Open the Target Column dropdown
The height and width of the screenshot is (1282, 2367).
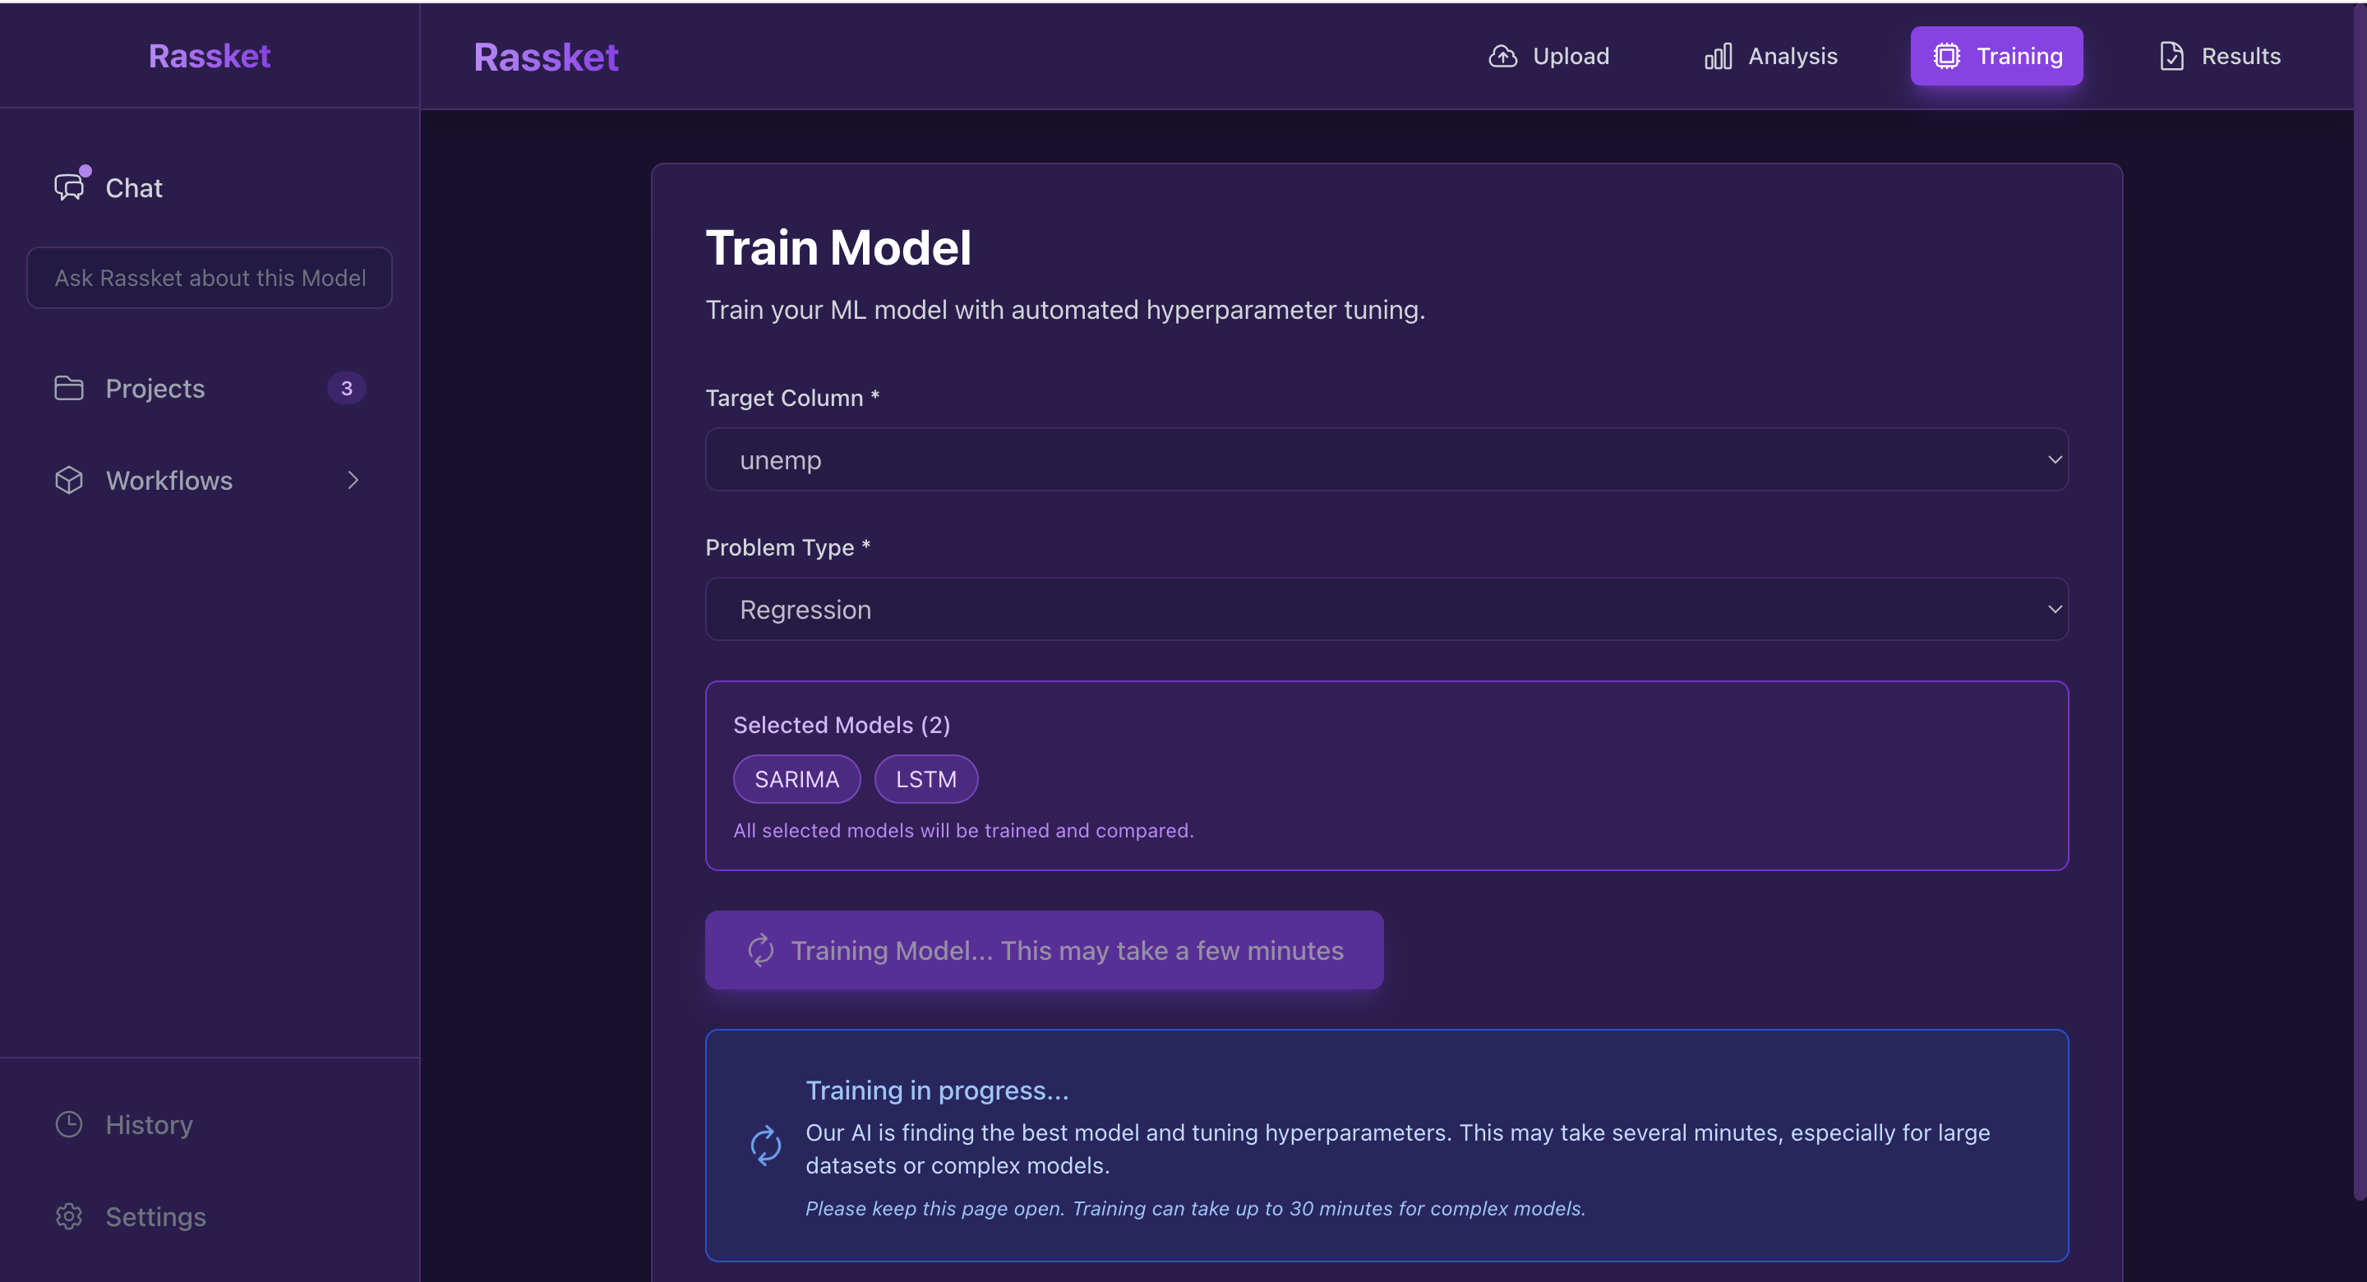(1386, 459)
